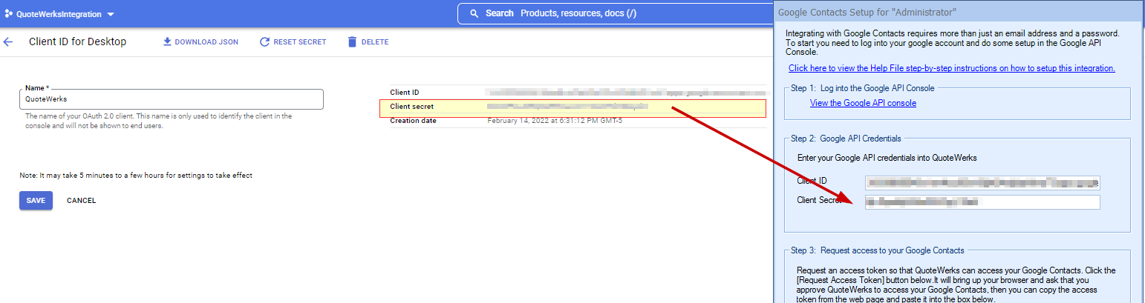Select the highlighted Client secret value in console
Image resolution: width=1145 pixels, height=303 pixels.
coord(567,107)
